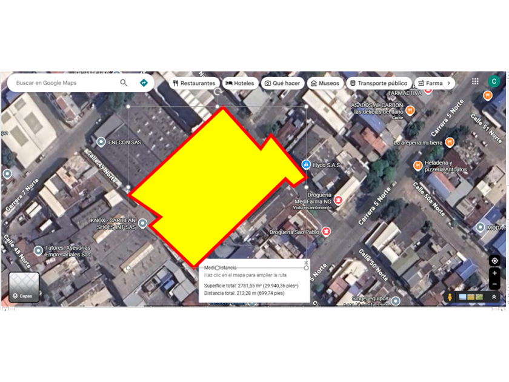
Task: Click the rotation handle above the shape
Action: 218,92
